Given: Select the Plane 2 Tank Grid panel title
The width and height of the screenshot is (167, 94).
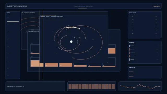Looking at the screenshot, I should click(34, 31).
